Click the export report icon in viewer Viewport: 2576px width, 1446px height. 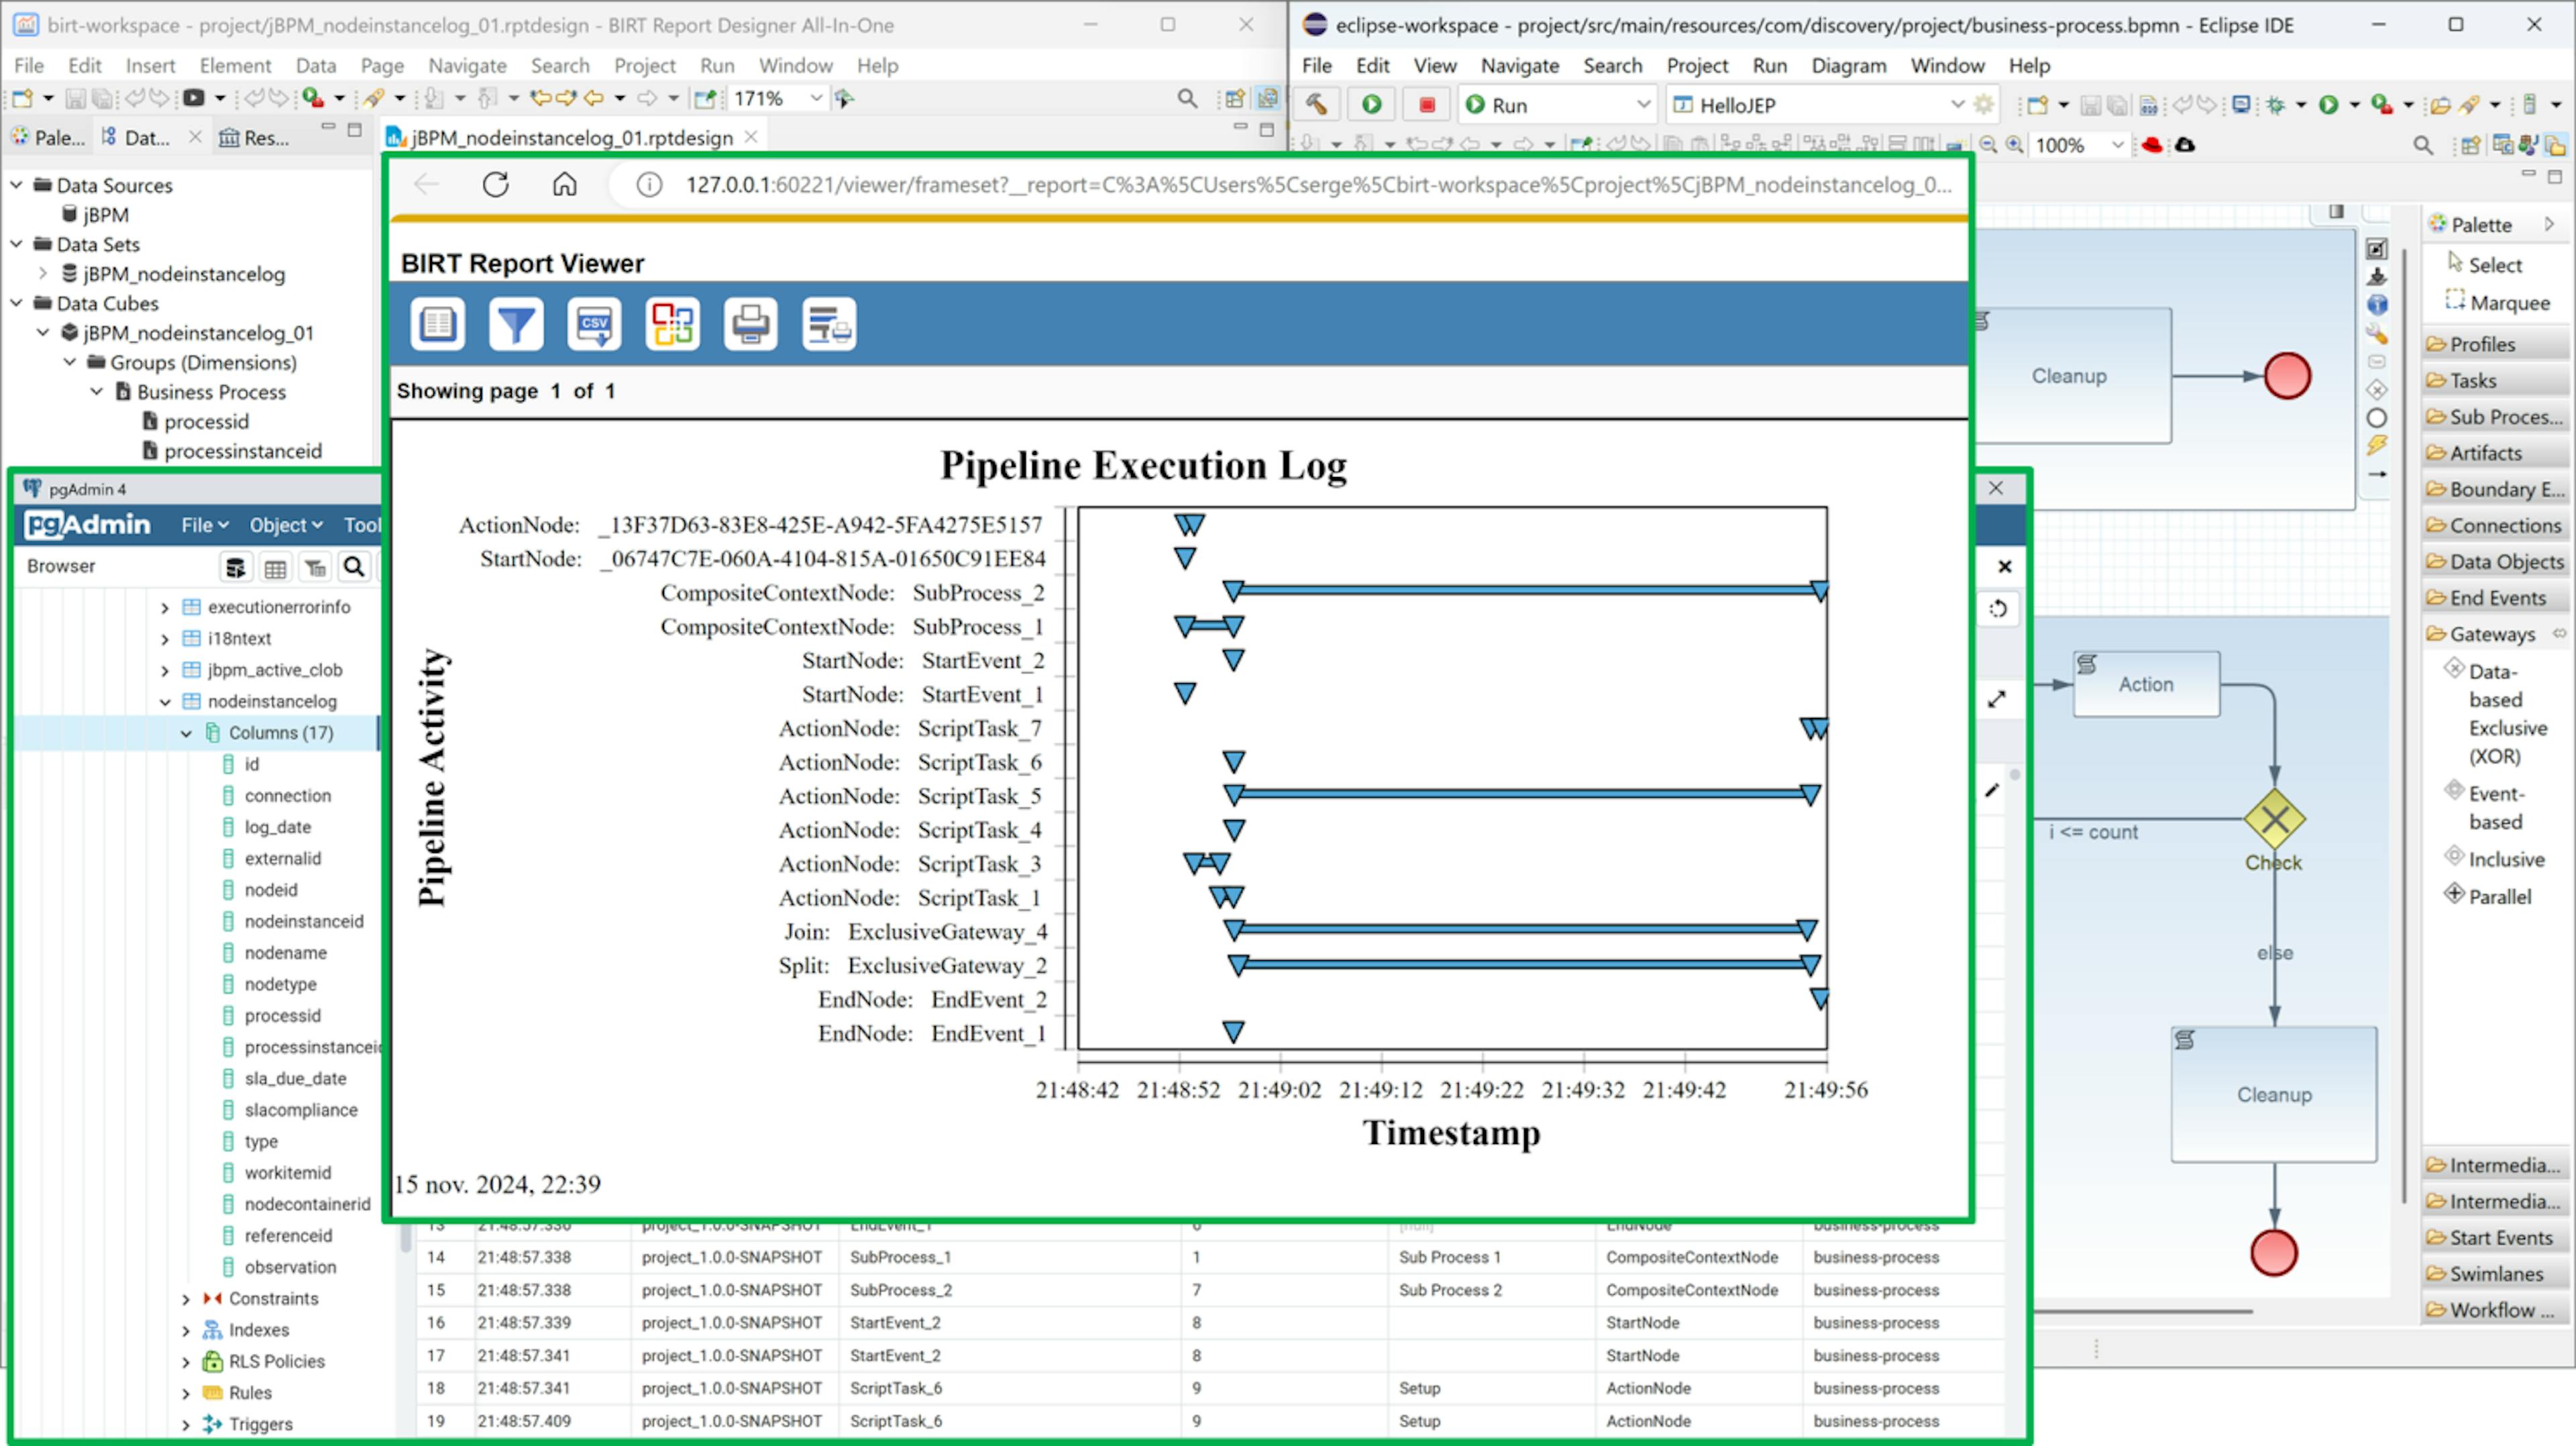[672, 324]
